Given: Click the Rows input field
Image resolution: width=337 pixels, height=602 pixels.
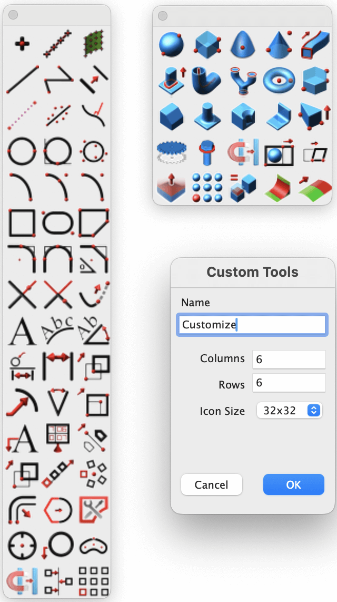Looking at the screenshot, I should click(289, 383).
